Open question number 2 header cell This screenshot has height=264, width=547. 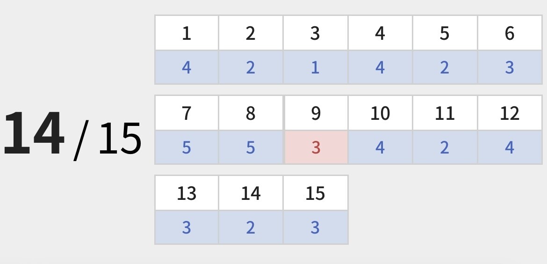(x=251, y=33)
